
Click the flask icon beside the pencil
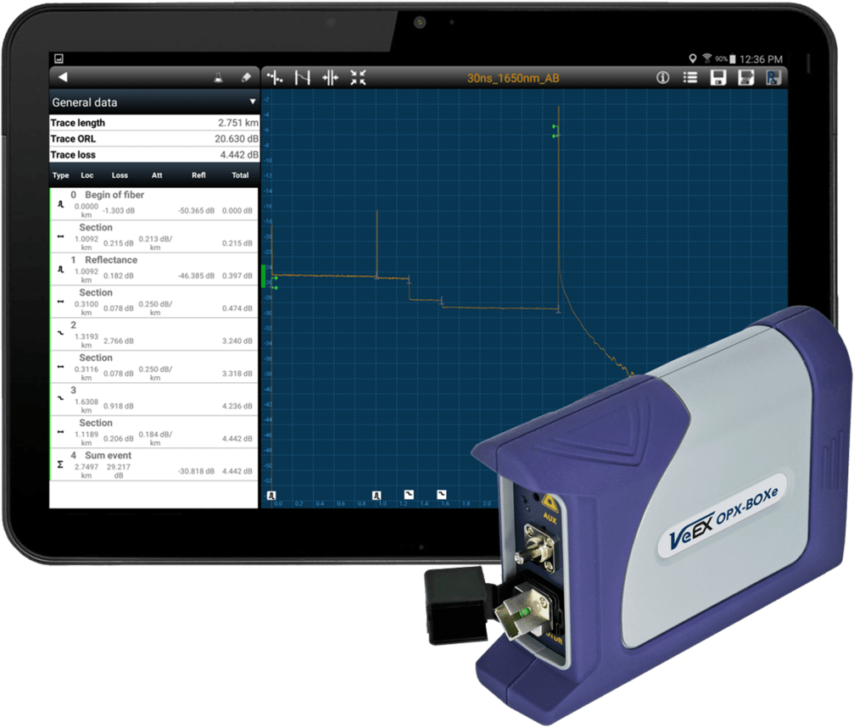click(218, 77)
